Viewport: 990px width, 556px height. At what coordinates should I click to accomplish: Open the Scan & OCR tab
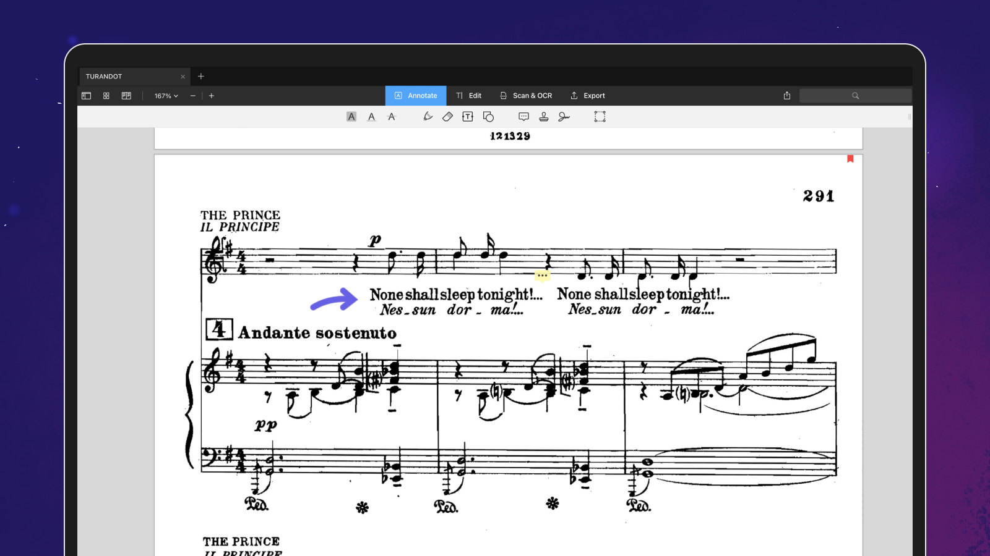tap(526, 96)
